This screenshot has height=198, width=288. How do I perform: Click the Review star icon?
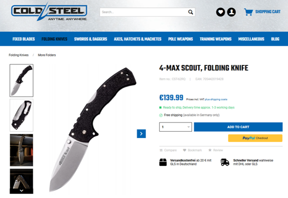point(210,150)
